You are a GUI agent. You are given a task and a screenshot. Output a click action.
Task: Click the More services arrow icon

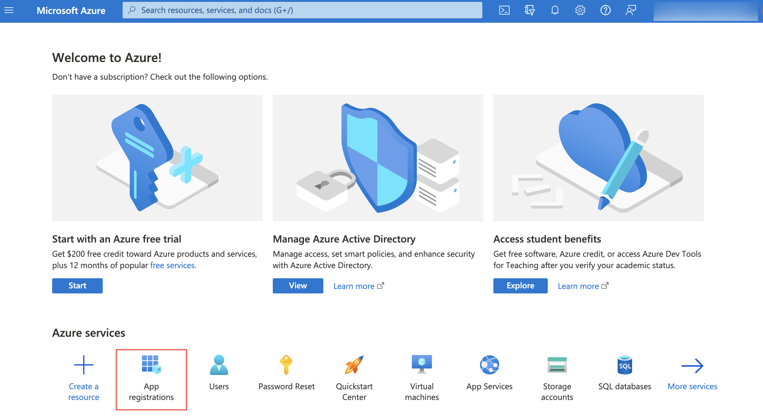(693, 366)
